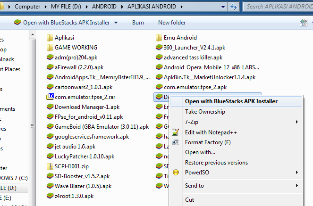Navigate to Computer in the breadcrumb
The width and height of the screenshot is (313, 206).
point(27,7)
